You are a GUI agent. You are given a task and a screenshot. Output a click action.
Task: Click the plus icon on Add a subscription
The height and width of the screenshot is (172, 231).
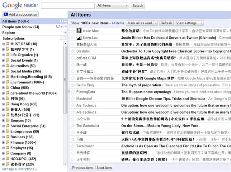coord(6,14)
